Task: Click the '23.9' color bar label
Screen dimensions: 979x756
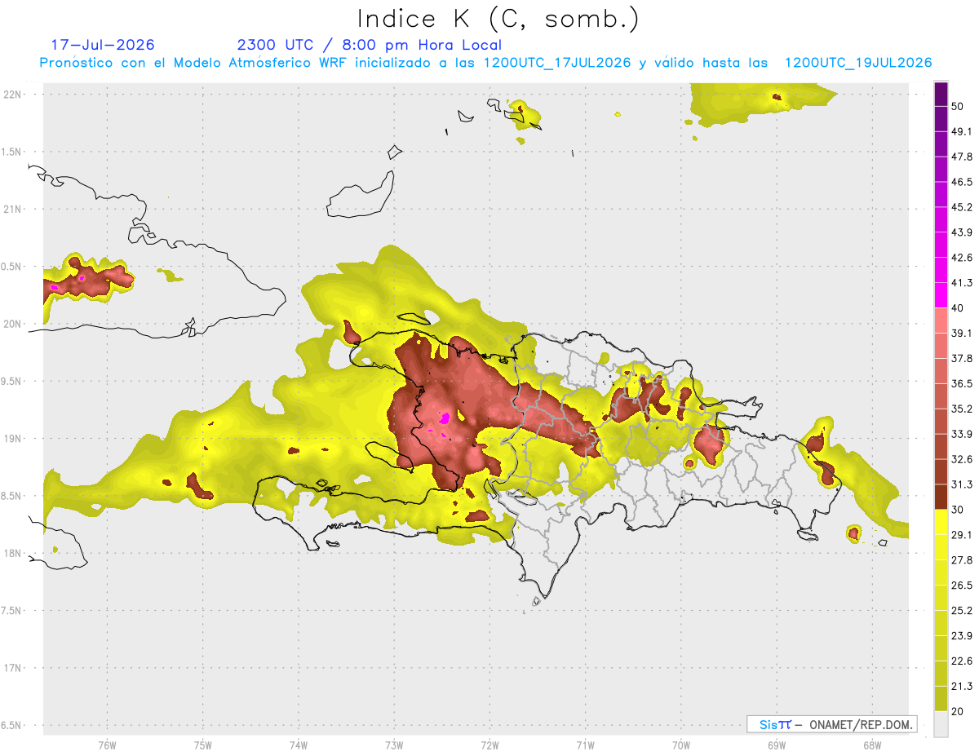Action: tap(962, 636)
